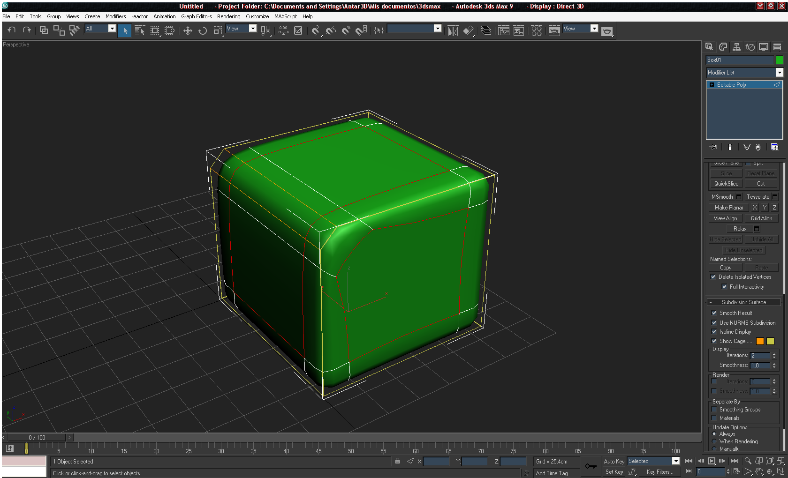Enable Separate By Materials checkbox
This screenshot has width=788, height=478.
[714, 418]
